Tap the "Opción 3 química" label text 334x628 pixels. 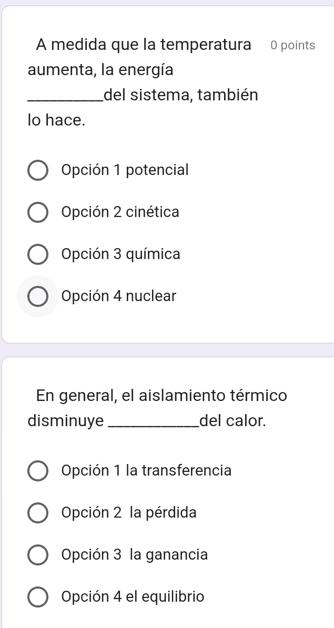[120, 254]
